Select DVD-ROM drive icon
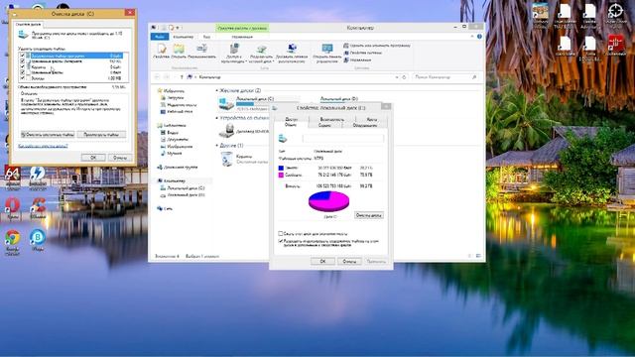Image resolution: width=635 pixels, height=357 pixels. point(226,131)
